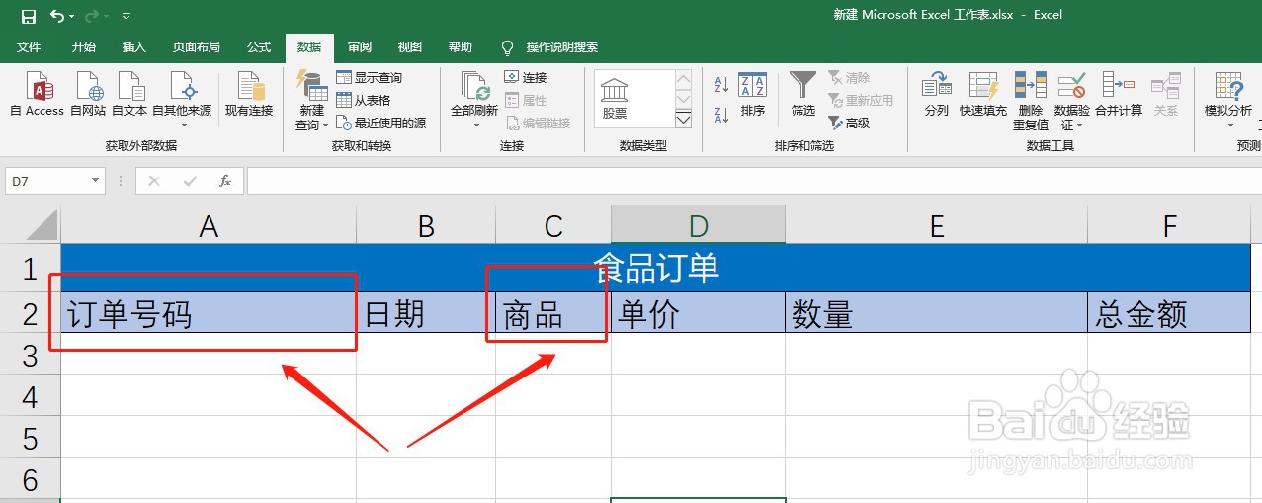This screenshot has height=503, width=1262.
Task: Expand the data types gallery
Action: 683,120
